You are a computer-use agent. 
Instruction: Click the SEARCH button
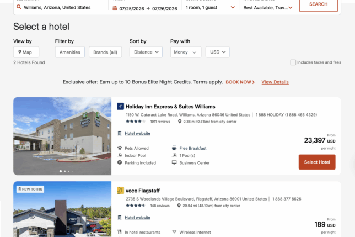pyautogui.click(x=318, y=4)
